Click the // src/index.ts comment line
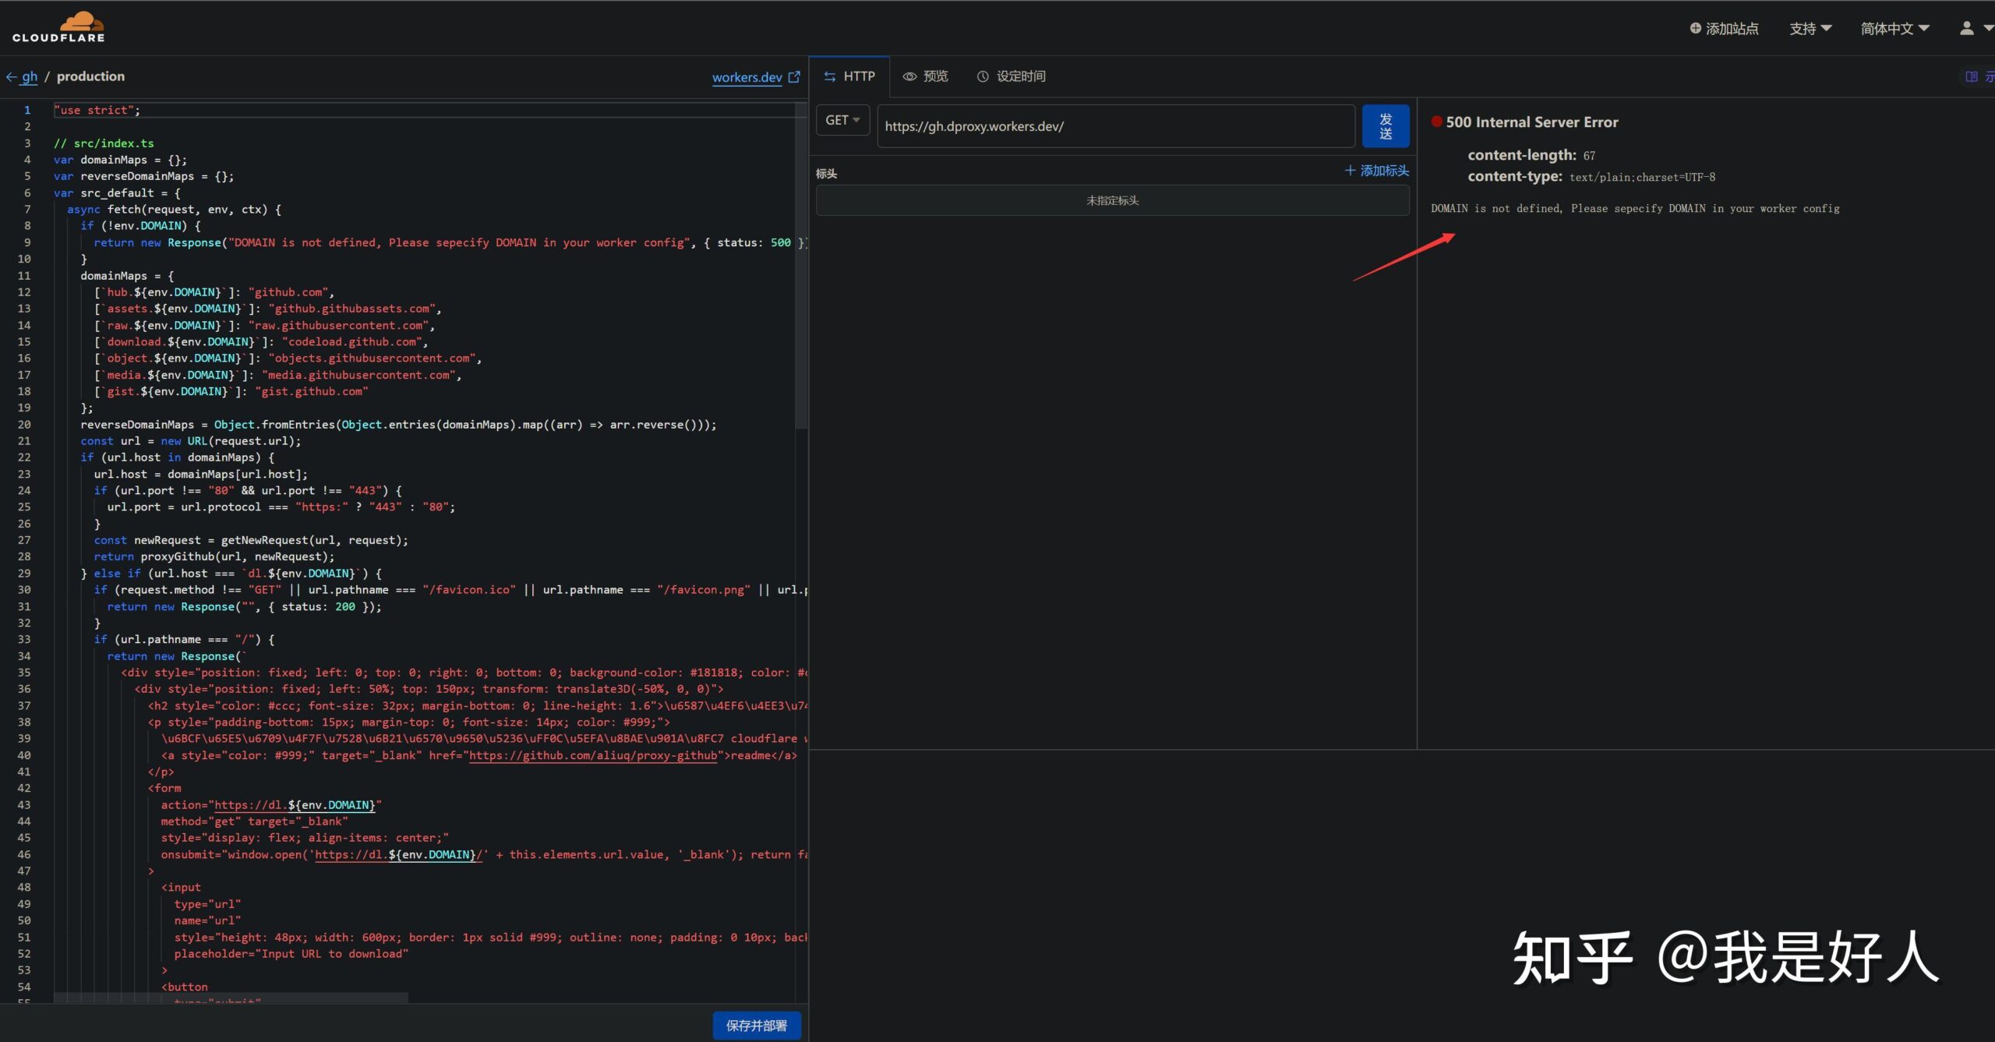1995x1042 pixels. (104, 143)
